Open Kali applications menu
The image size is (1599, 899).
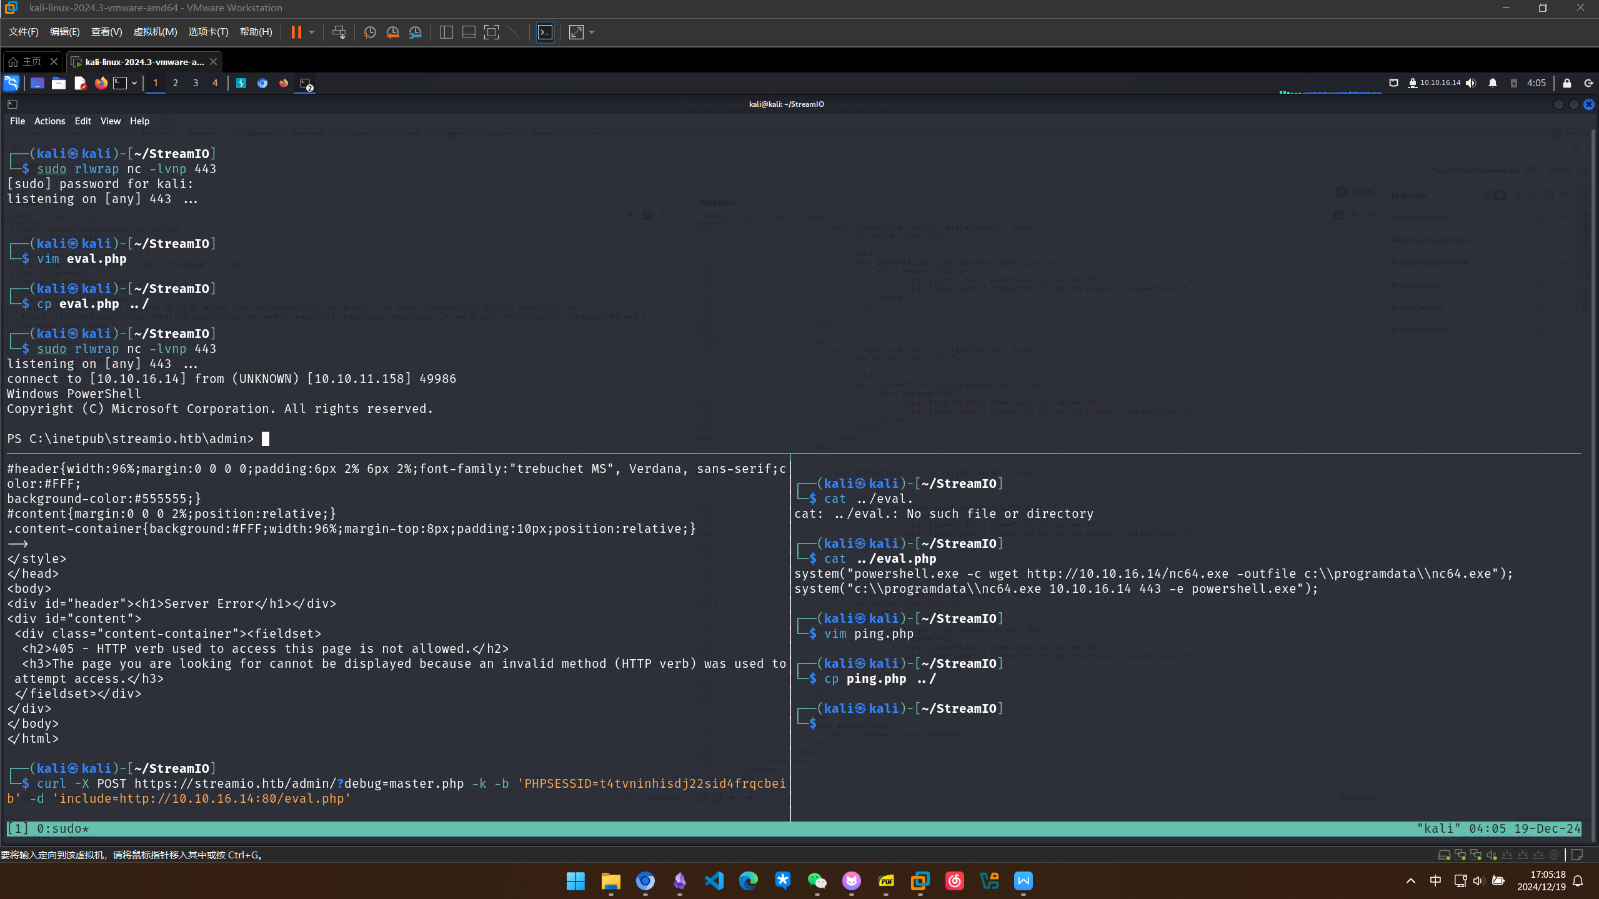pyautogui.click(x=11, y=83)
